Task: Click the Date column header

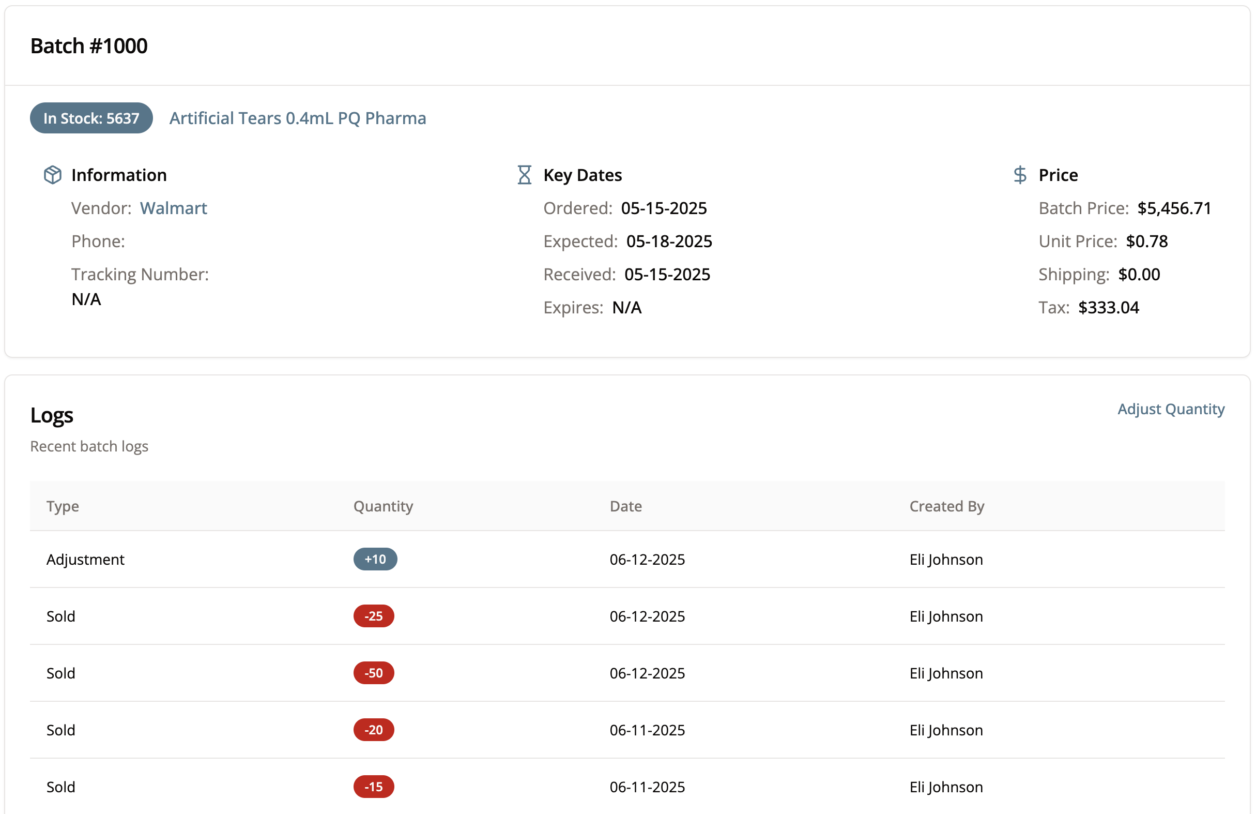Action: (625, 506)
